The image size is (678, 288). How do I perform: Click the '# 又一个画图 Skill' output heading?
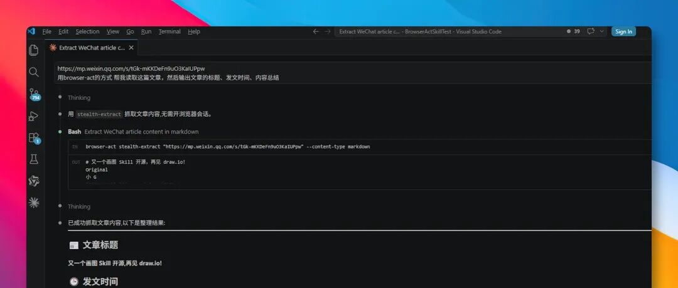136,162
